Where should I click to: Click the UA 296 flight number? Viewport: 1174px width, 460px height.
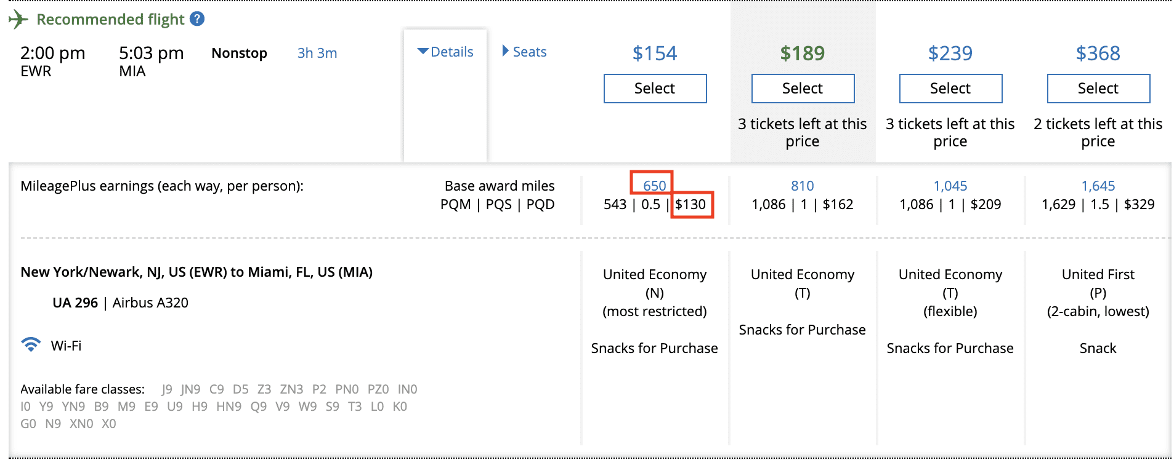(75, 302)
